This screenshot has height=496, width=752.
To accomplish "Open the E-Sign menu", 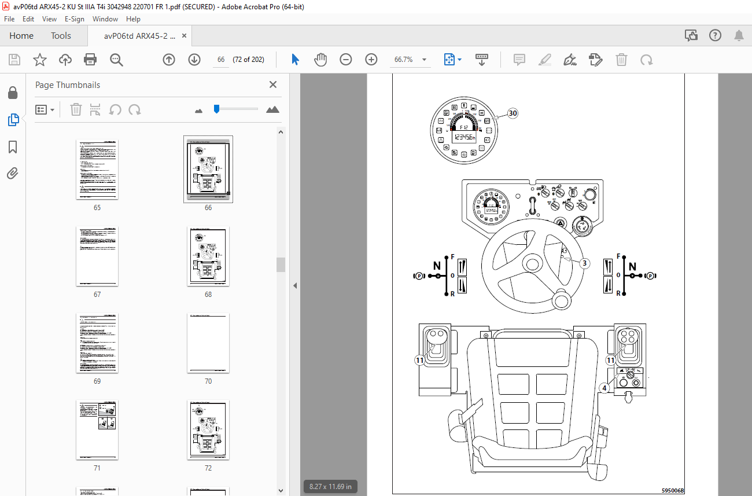I will tap(75, 19).
